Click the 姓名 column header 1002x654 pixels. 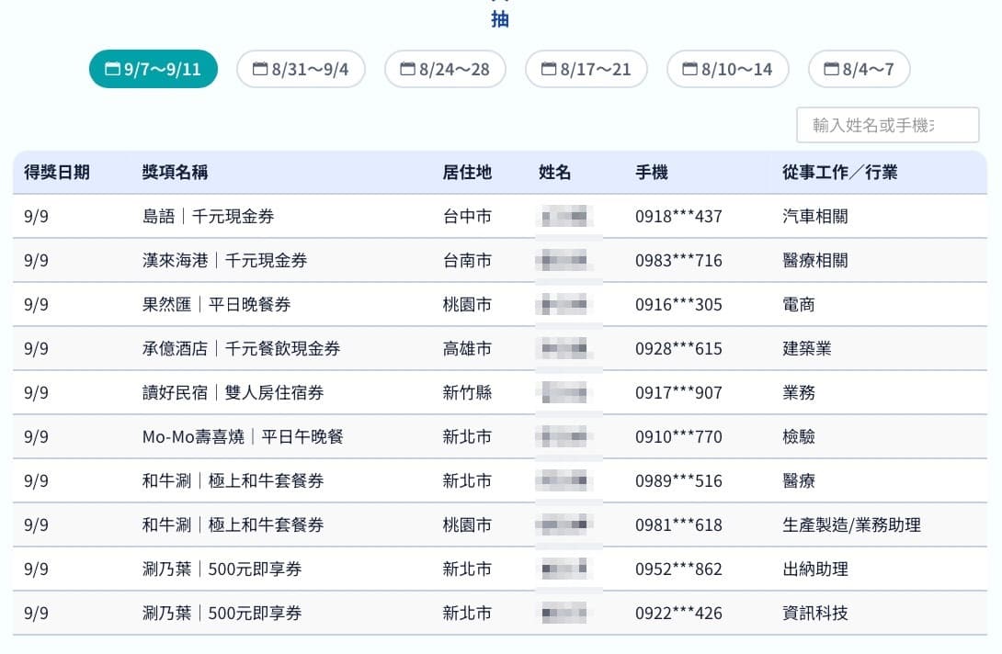tap(554, 173)
